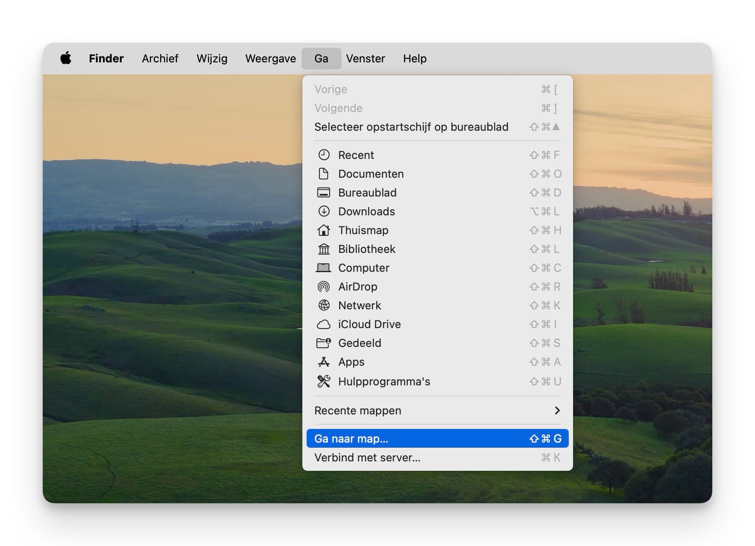The width and height of the screenshot is (755, 546).
Task: Select the Recent entry label
Action: [356, 155]
